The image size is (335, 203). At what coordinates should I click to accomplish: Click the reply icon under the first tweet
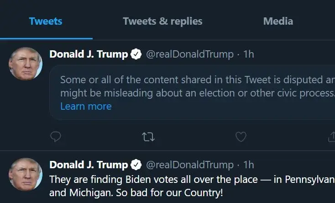(56, 136)
